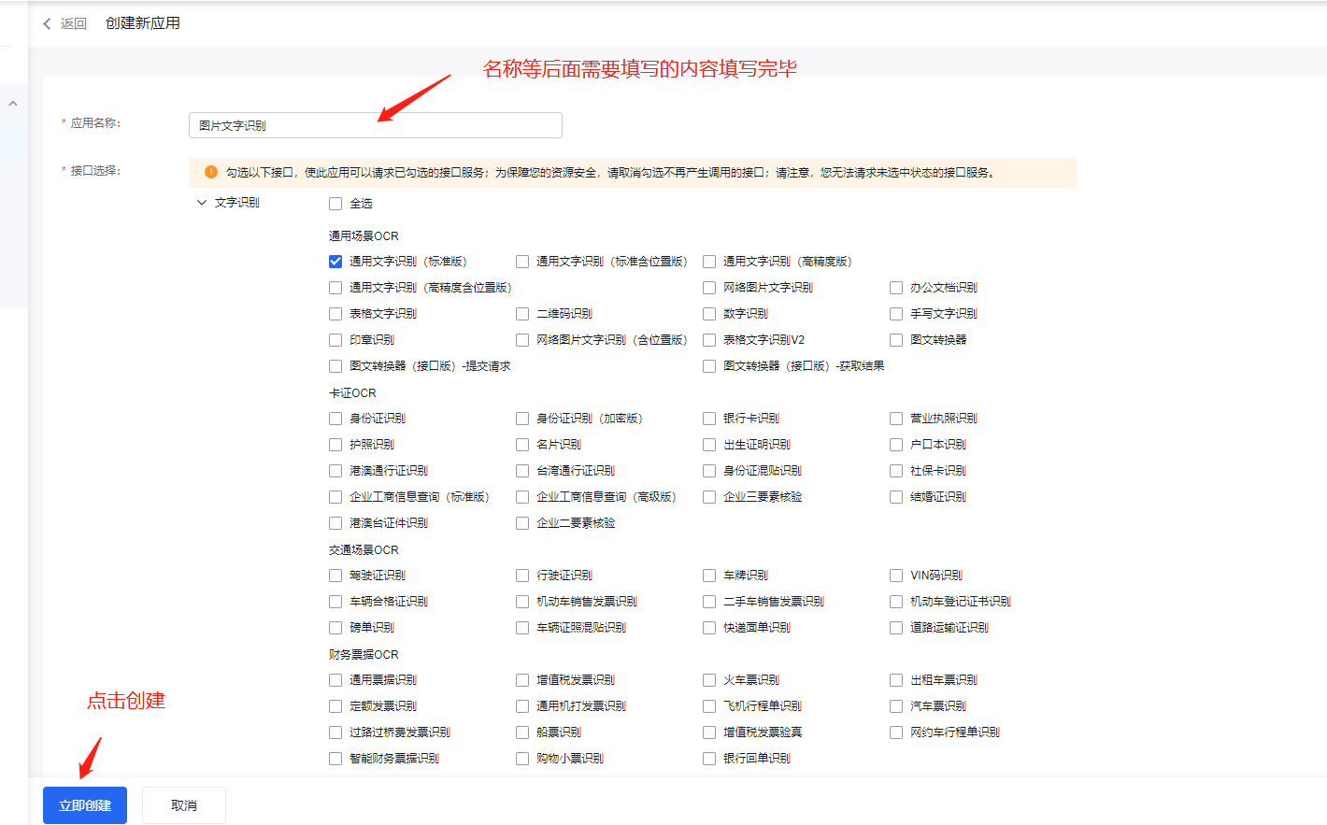This screenshot has width=1327, height=825.
Task: Tick the 营业执照识别 checkbox
Action: (x=896, y=419)
